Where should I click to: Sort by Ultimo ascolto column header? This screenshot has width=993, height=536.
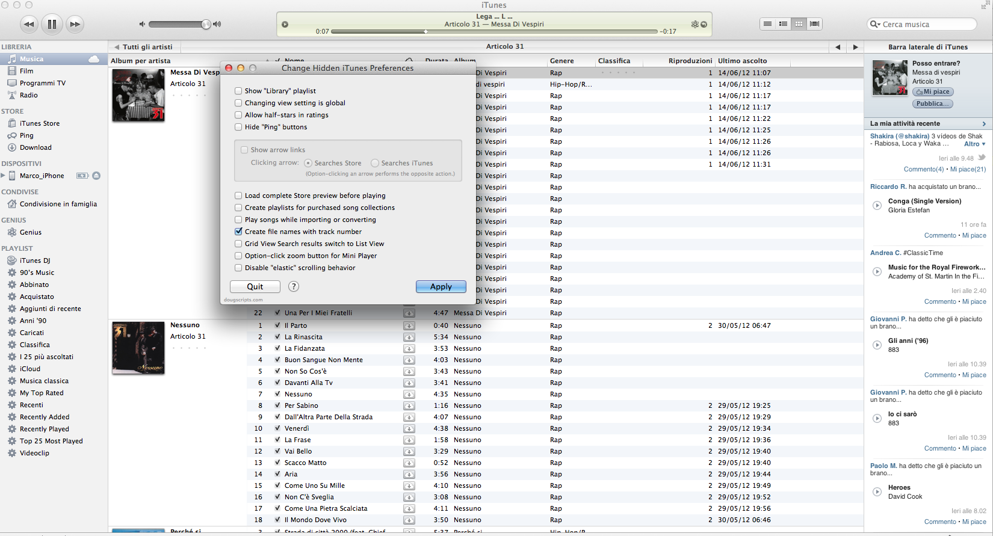point(742,61)
